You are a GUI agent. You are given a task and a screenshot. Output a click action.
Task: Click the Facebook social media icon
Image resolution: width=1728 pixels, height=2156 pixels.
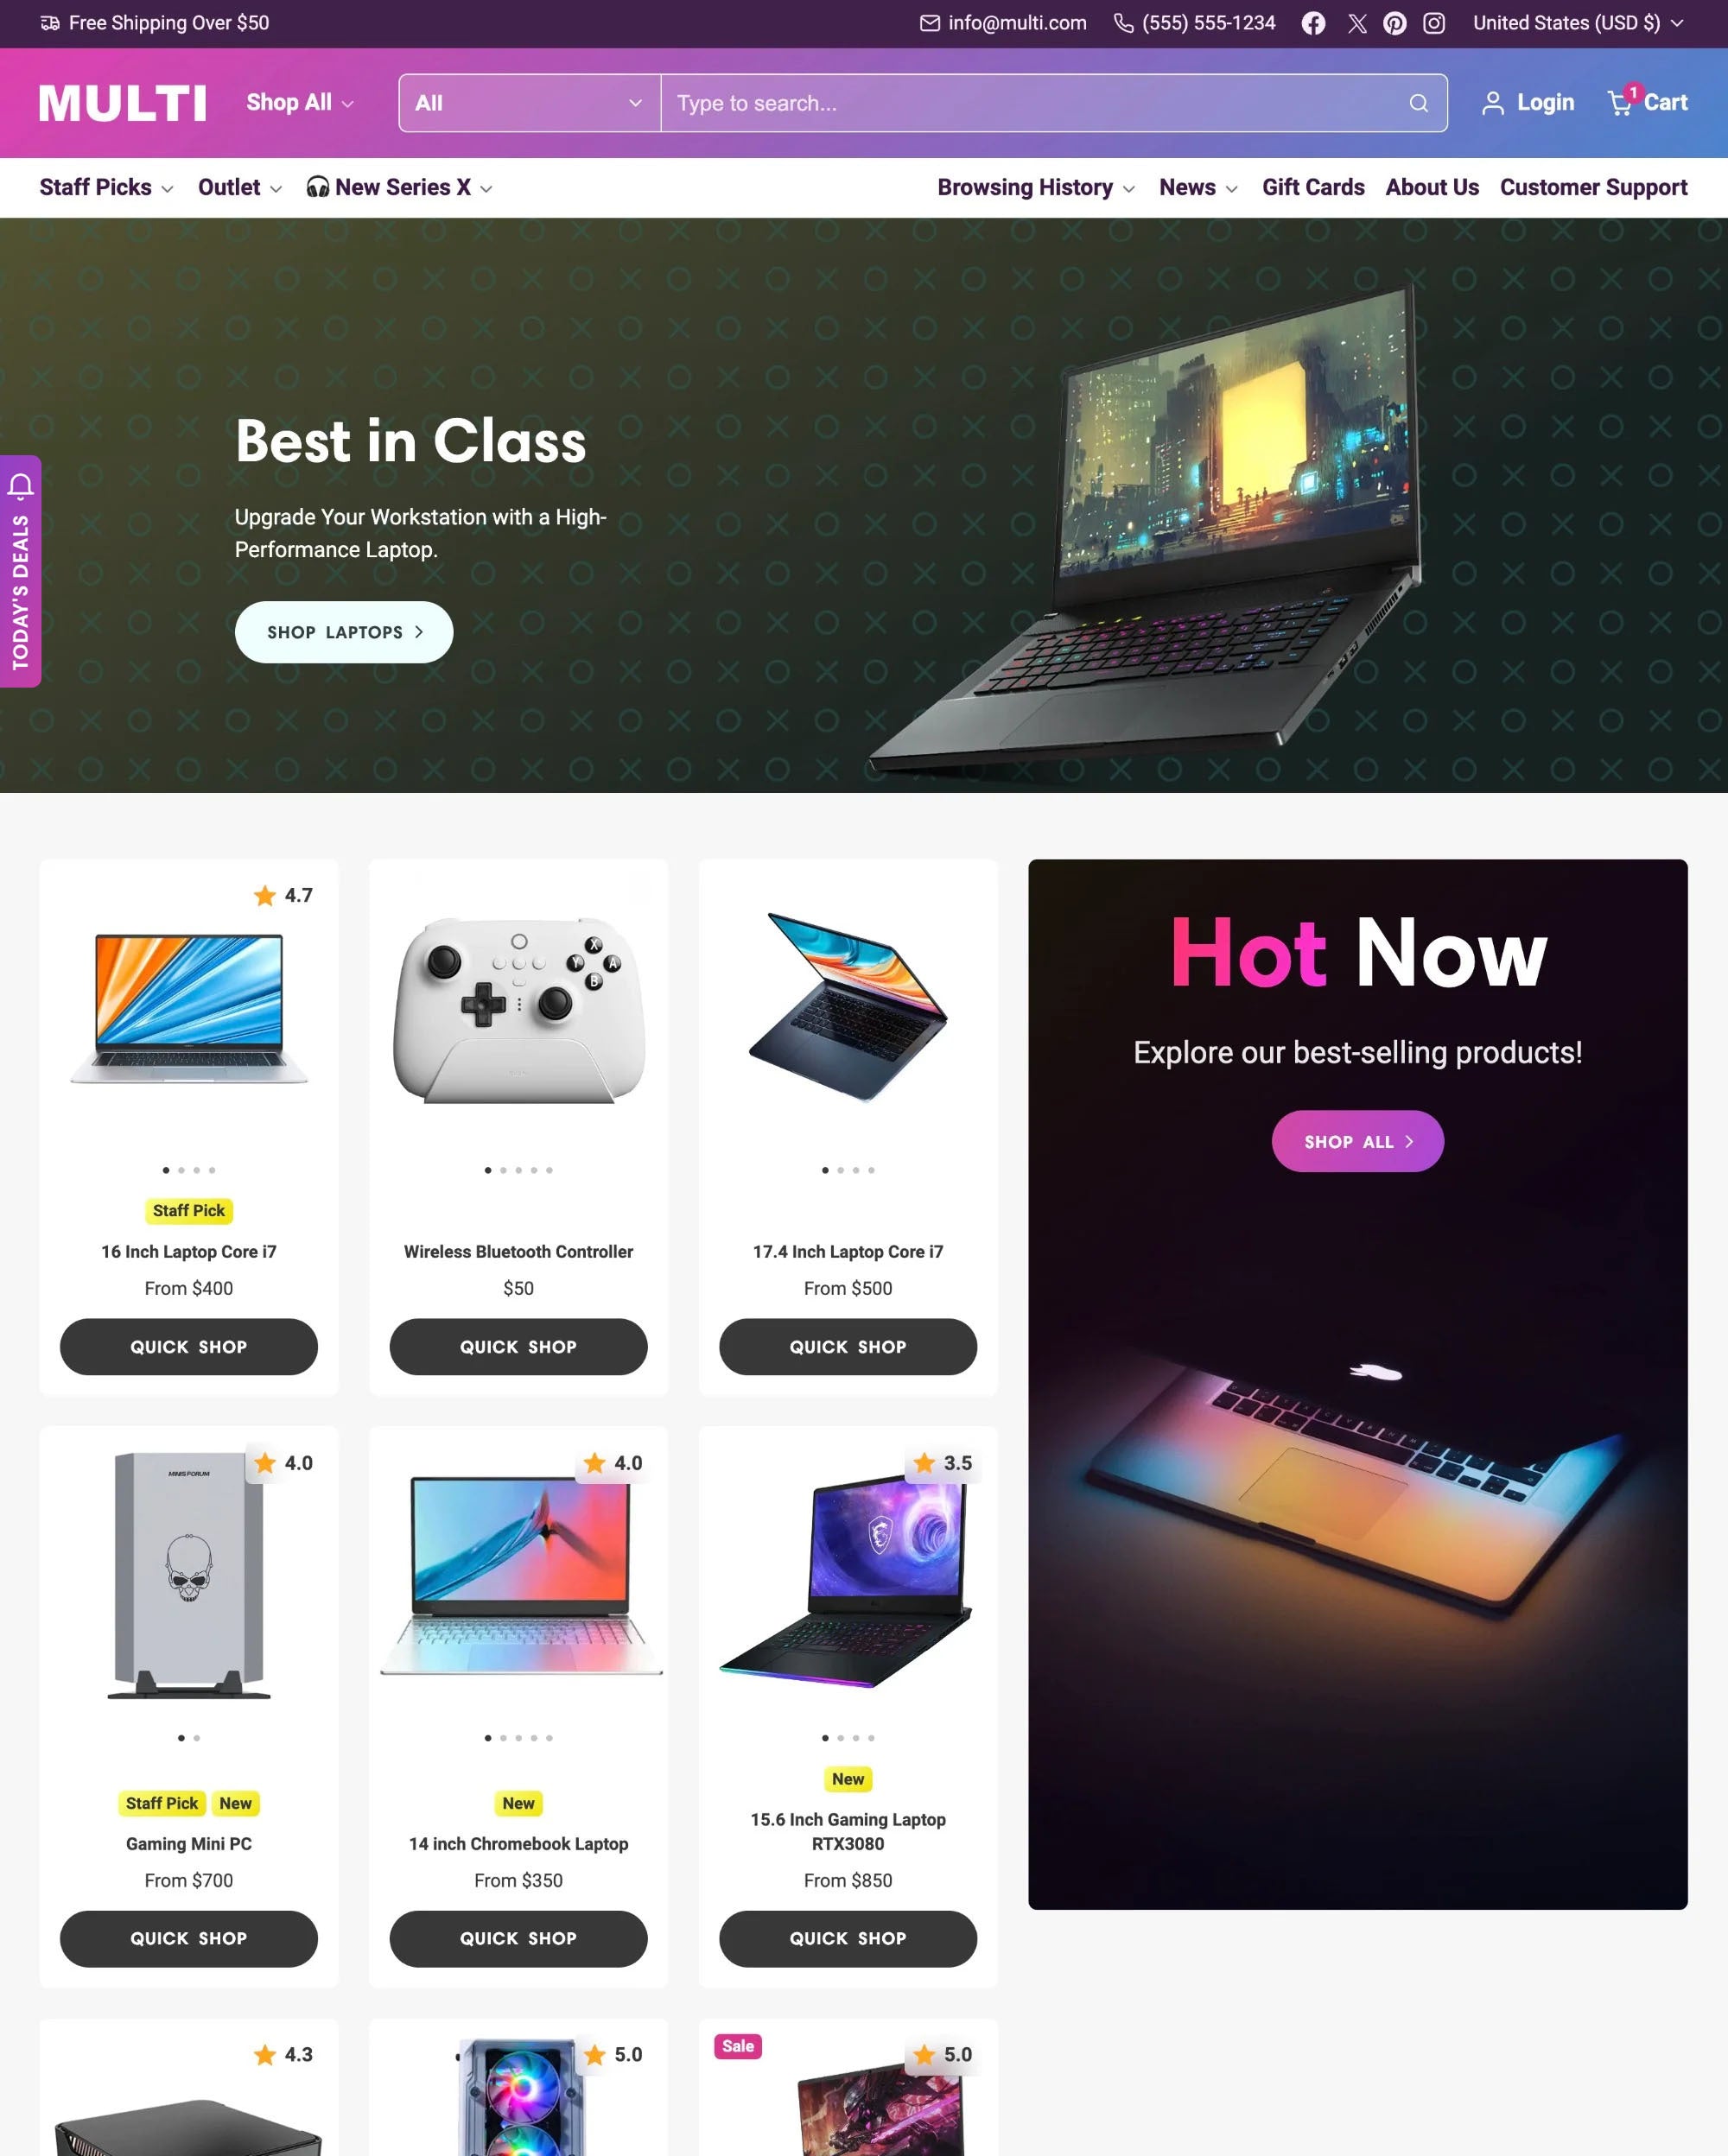pos(1313,23)
